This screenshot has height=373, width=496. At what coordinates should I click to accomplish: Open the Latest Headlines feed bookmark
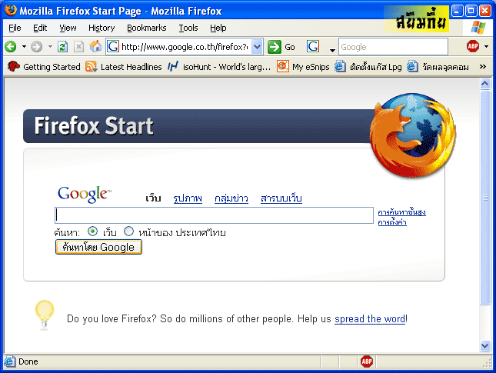click(x=124, y=67)
